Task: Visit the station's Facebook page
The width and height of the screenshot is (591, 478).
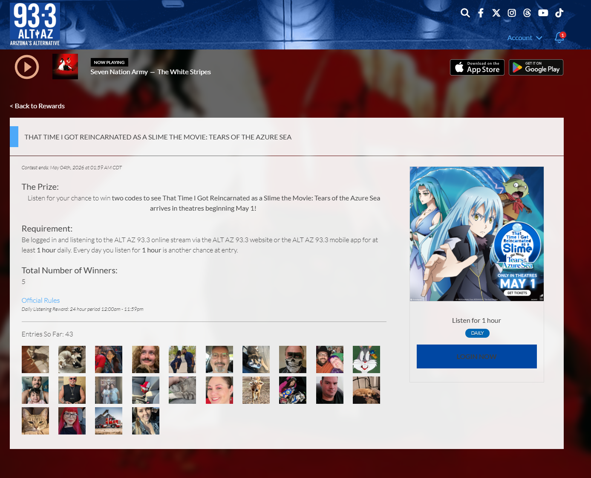Action: click(x=481, y=13)
